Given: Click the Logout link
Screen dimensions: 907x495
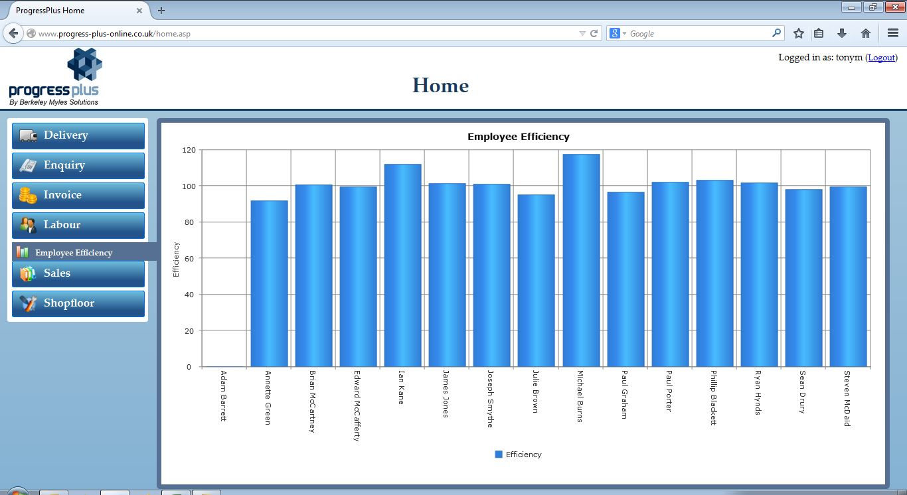Looking at the screenshot, I should pyautogui.click(x=881, y=58).
